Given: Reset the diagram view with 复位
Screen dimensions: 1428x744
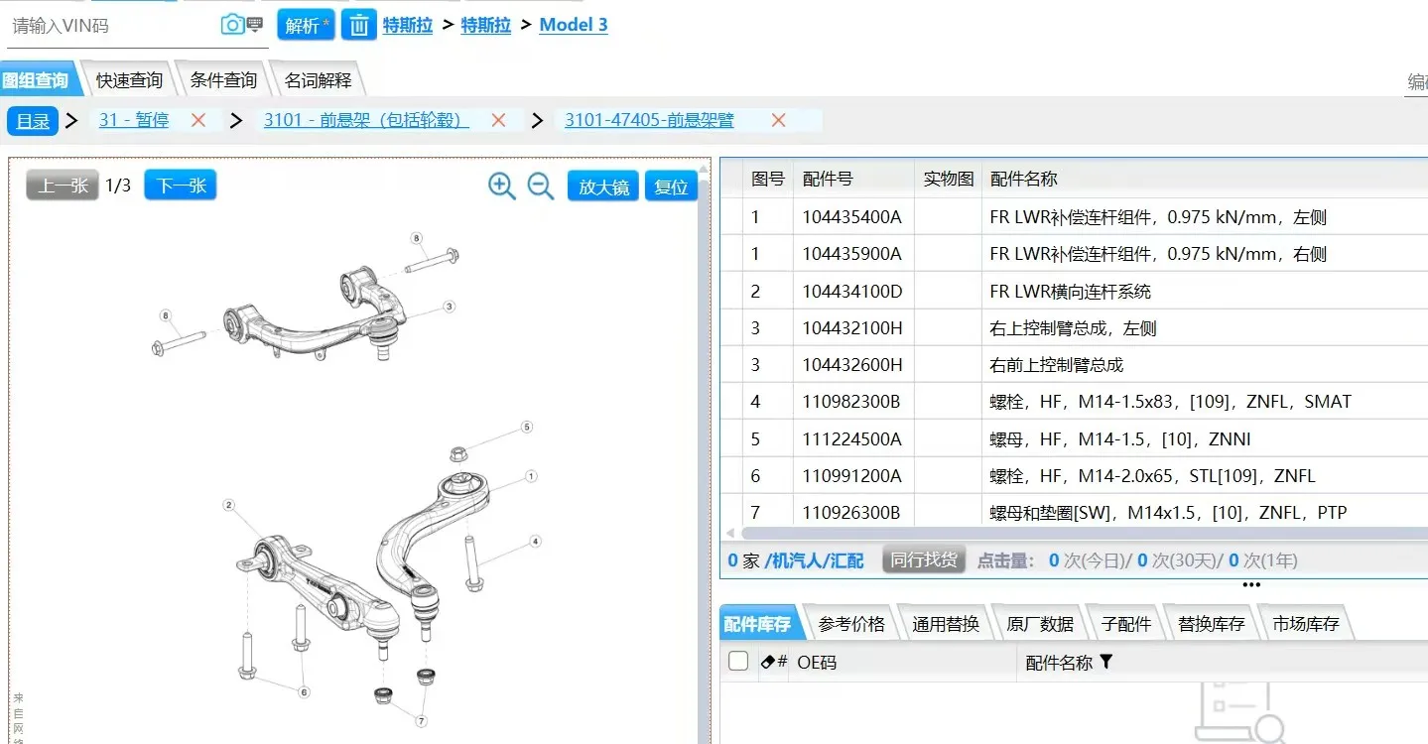Looking at the screenshot, I should 672,186.
